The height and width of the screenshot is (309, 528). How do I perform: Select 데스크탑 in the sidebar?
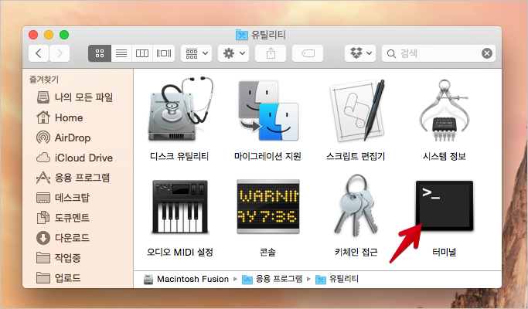click(63, 198)
